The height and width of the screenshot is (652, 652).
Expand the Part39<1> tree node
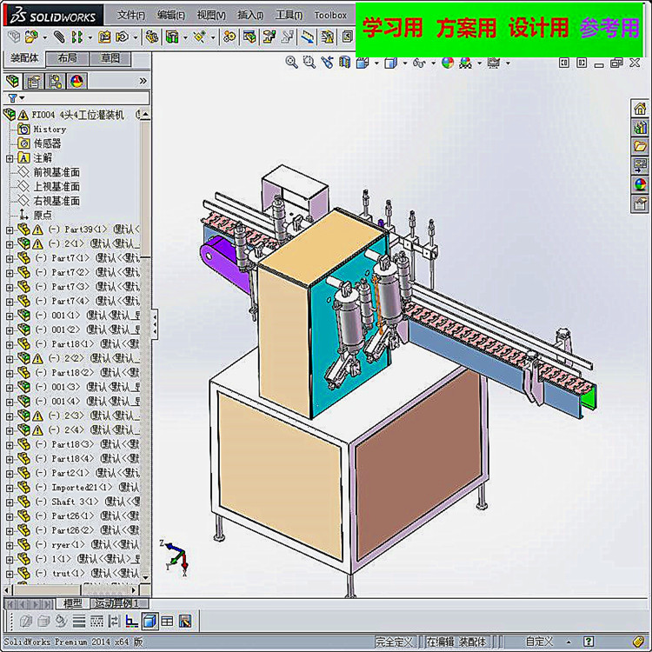tap(10, 230)
